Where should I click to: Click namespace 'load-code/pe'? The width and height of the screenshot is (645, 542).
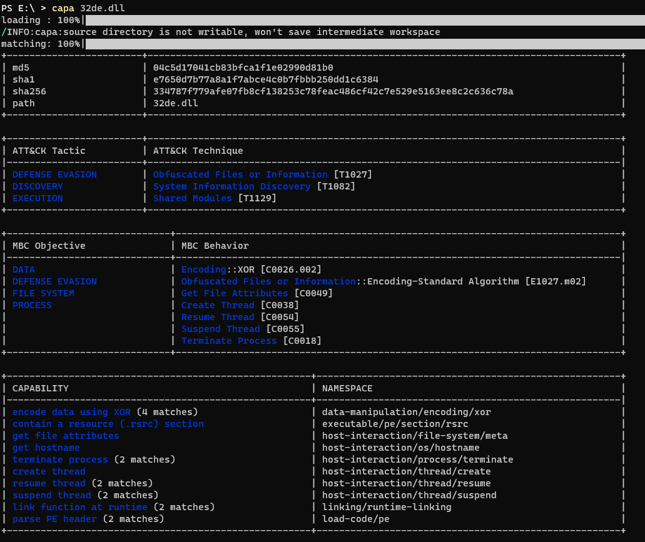coord(356,519)
